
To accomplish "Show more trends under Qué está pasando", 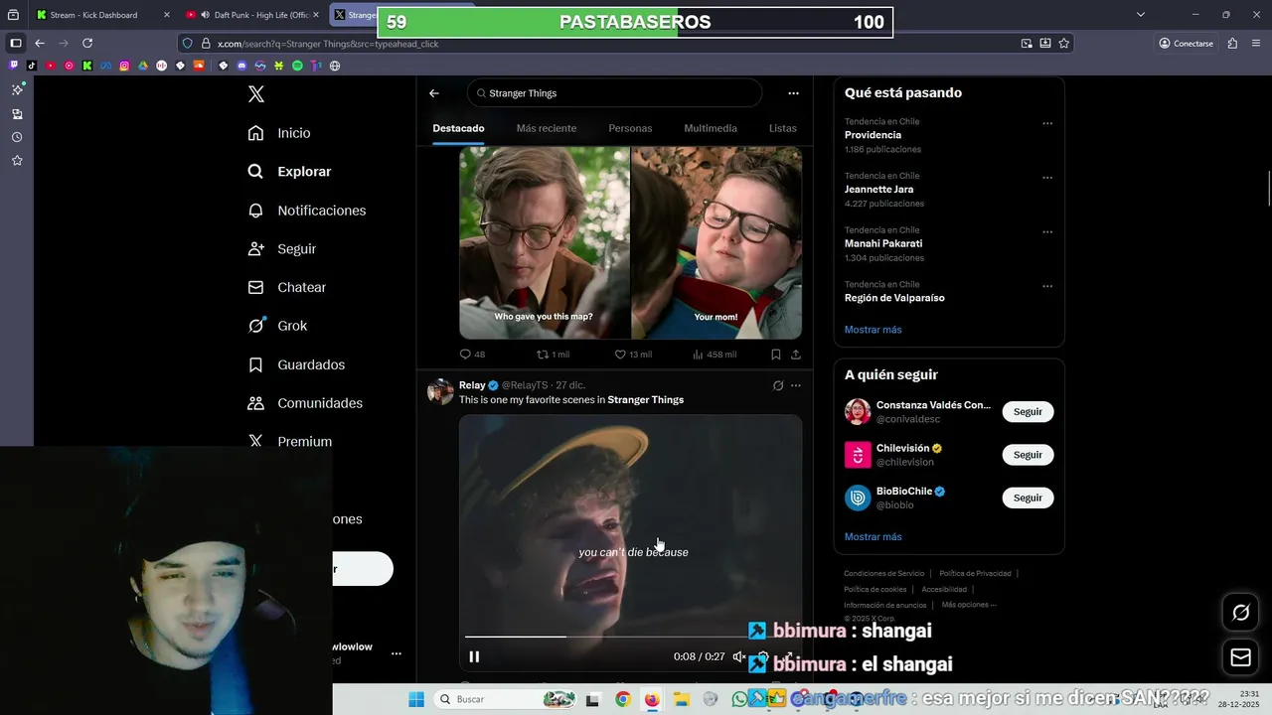I will (874, 330).
